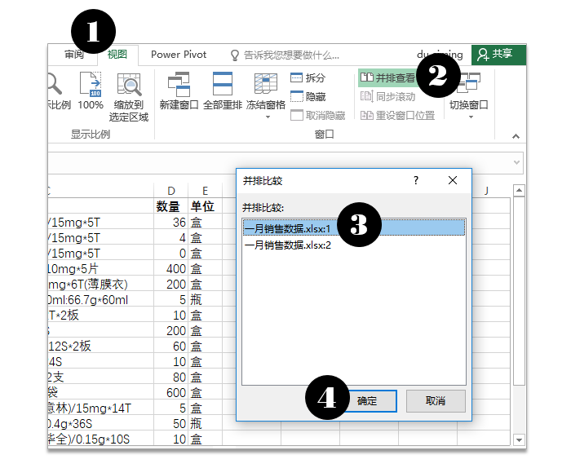The width and height of the screenshot is (571, 468).
Task: Click the 告诉我您想要做什么 search box
Action: click(x=285, y=55)
